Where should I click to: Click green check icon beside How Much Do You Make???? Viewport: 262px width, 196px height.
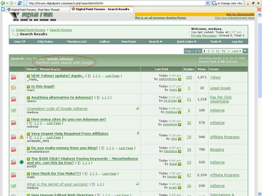[x=29, y=174]
